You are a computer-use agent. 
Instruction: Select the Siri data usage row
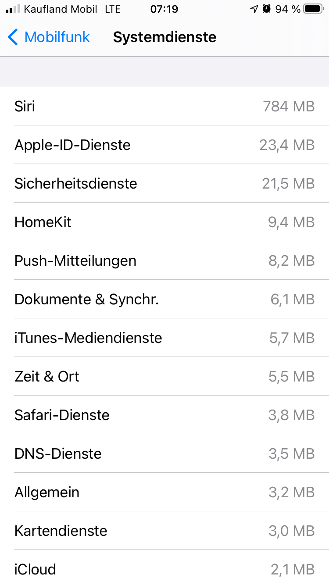pos(164,106)
